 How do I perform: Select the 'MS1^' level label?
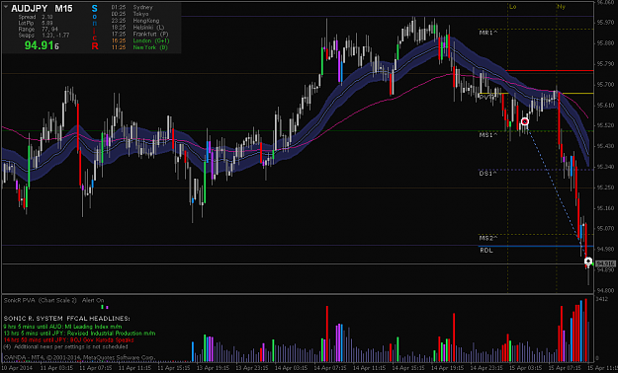pyautogui.click(x=488, y=135)
